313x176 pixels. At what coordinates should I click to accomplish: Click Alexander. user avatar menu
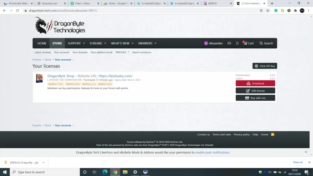(x=213, y=43)
